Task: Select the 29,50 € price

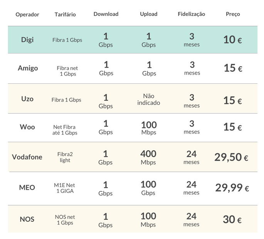Action: click(x=231, y=157)
